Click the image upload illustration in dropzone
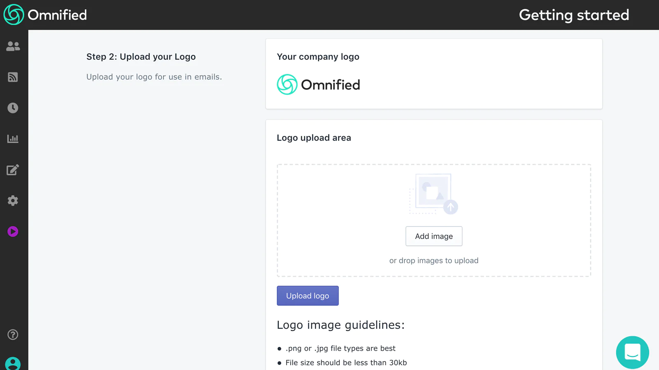This screenshot has width=659, height=370. click(433, 194)
